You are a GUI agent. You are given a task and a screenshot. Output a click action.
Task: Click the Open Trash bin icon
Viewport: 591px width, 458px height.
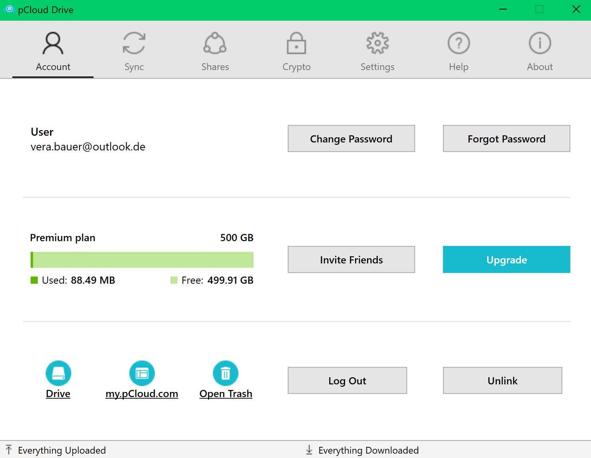click(226, 373)
